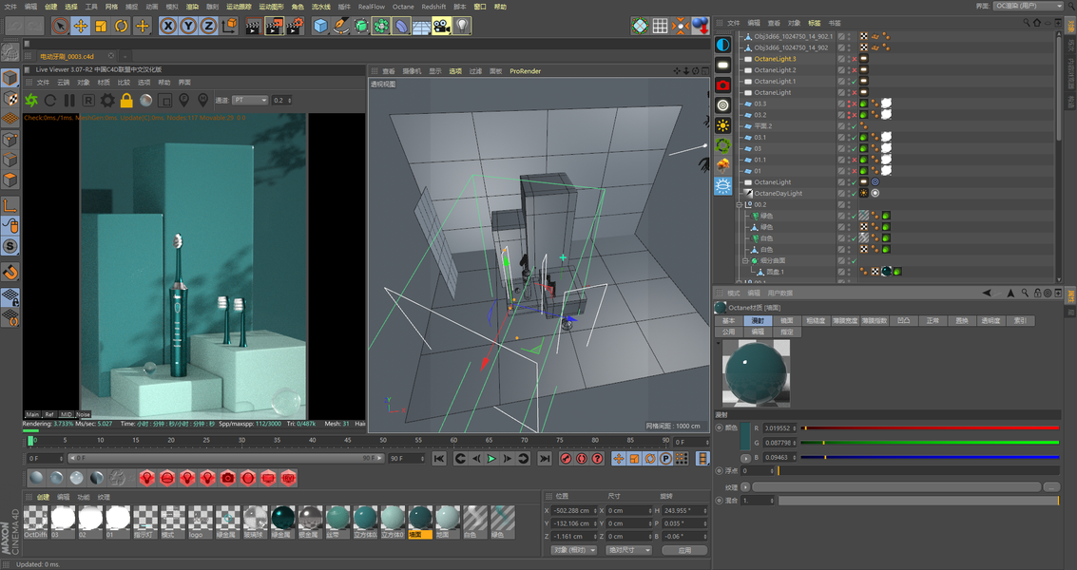This screenshot has width=1077, height=570.
Task: Click red Octane camera icon in side strip
Action: [x=722, y=85]
